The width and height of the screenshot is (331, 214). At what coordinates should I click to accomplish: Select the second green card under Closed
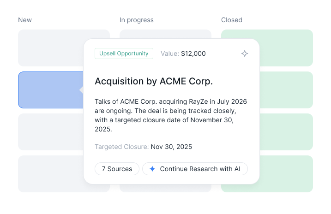[x=286, y=90]
